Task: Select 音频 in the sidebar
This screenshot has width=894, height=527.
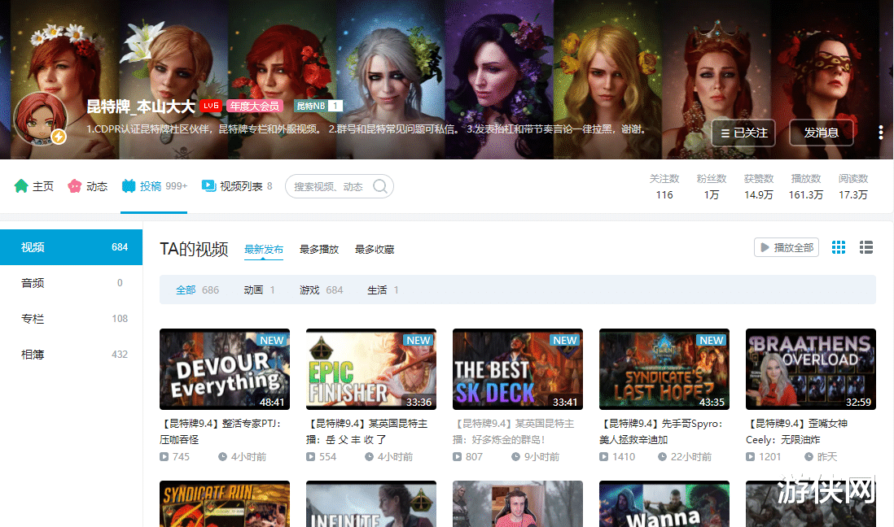Action: point(72,283)
